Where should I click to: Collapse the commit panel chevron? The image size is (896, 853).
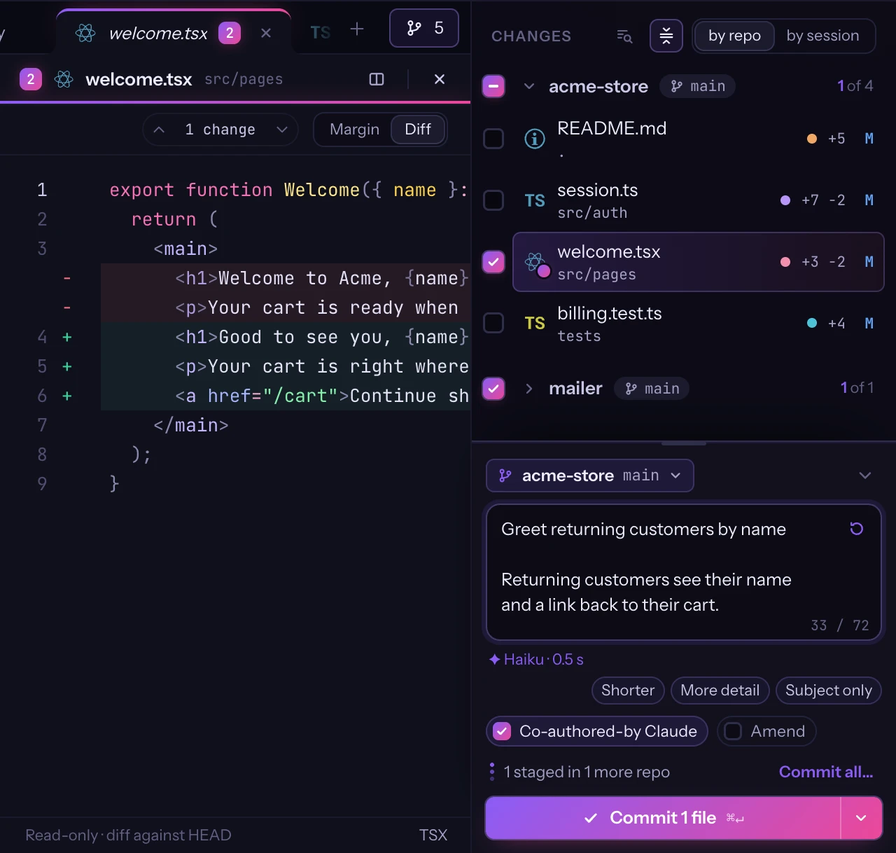click(x=865, y=476)
